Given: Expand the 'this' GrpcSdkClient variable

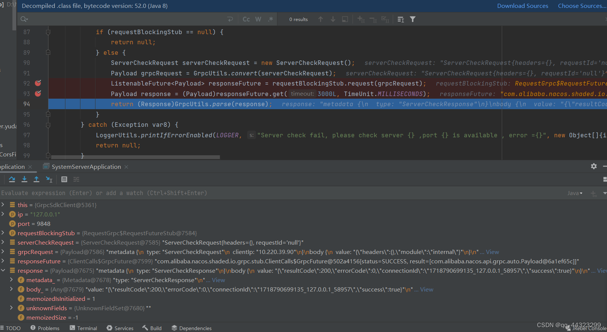Looking at the screenshot, I should [x=3, y=204].
